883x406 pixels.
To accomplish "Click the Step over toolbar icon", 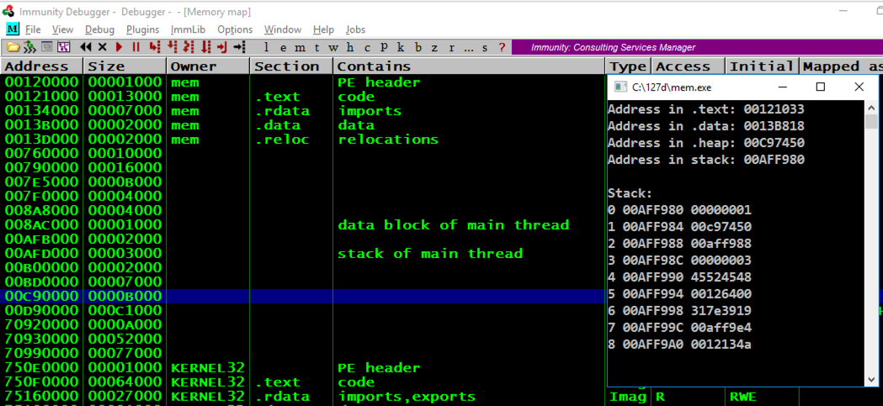I will (x=172, y=47).
